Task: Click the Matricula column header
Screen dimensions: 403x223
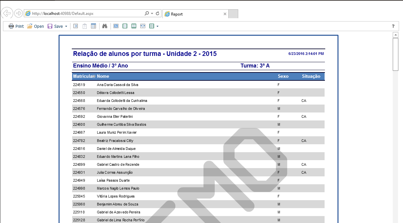Action: coord(82,76)
